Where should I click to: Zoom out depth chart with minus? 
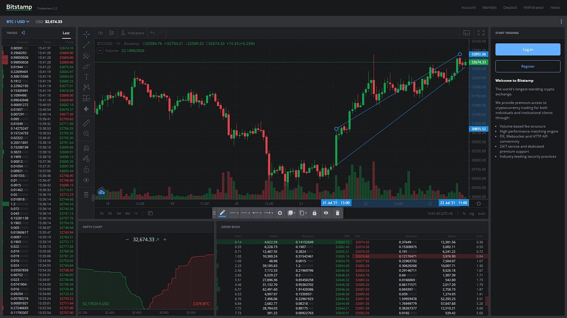click(x=127, y=240)
